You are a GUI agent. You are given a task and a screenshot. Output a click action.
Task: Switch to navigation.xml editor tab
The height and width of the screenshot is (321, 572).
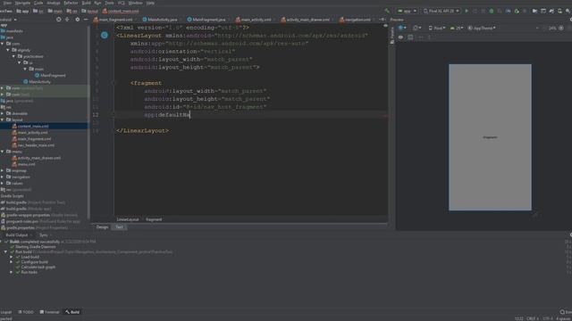click(x=355, y=20)
